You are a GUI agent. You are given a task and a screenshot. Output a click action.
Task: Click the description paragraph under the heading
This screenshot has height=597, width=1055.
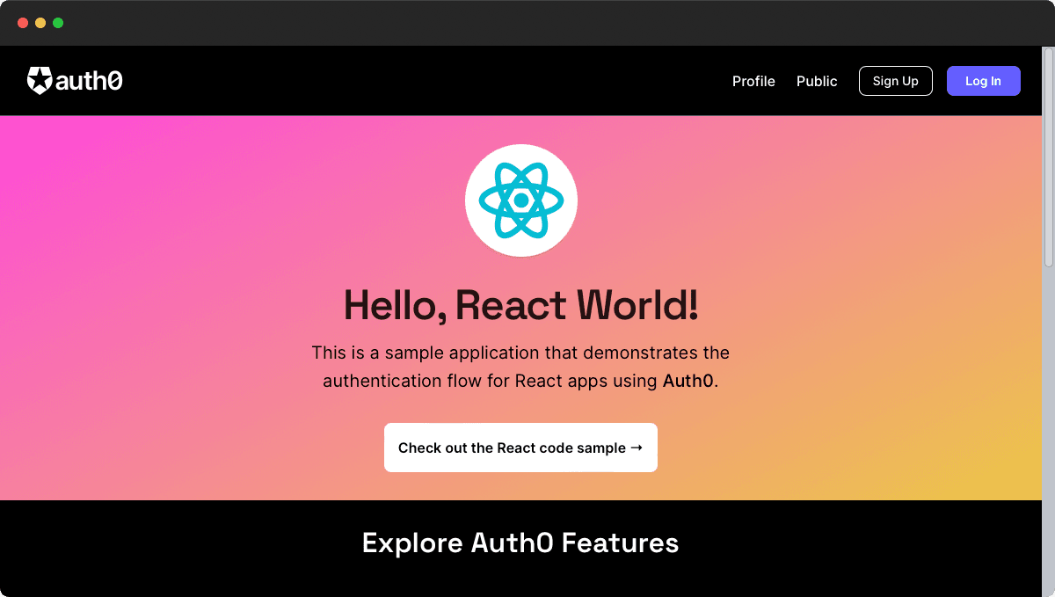[521, 367]
